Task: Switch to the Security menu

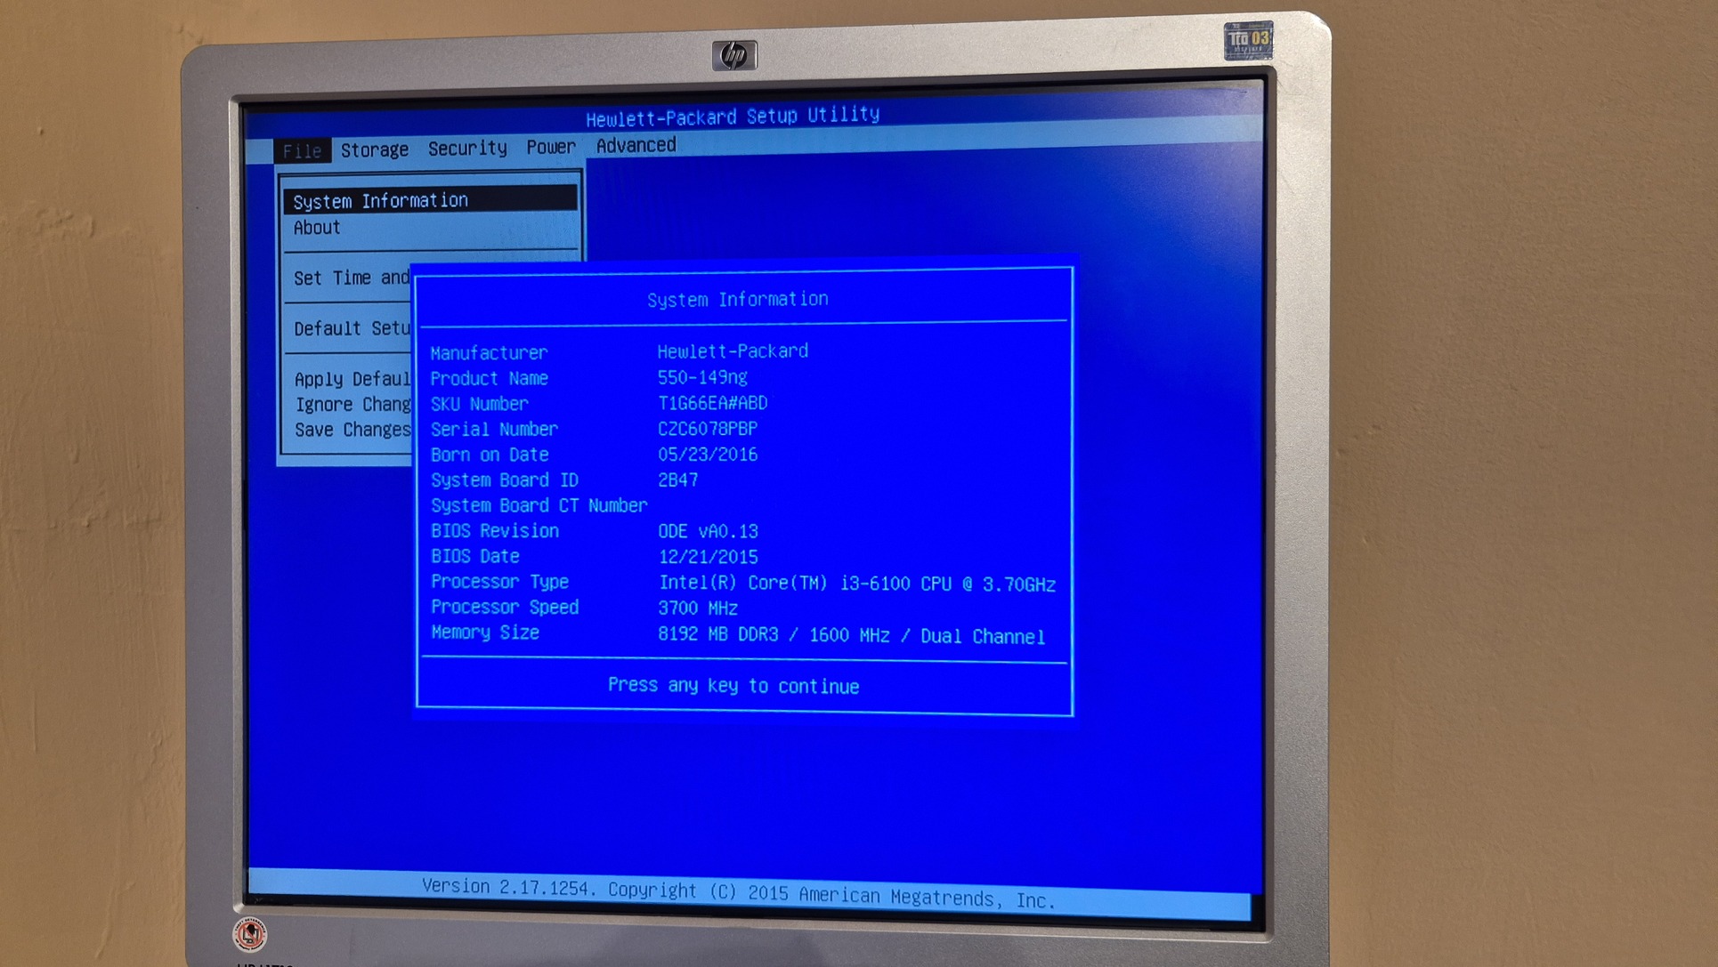Action: pos(467,149)
